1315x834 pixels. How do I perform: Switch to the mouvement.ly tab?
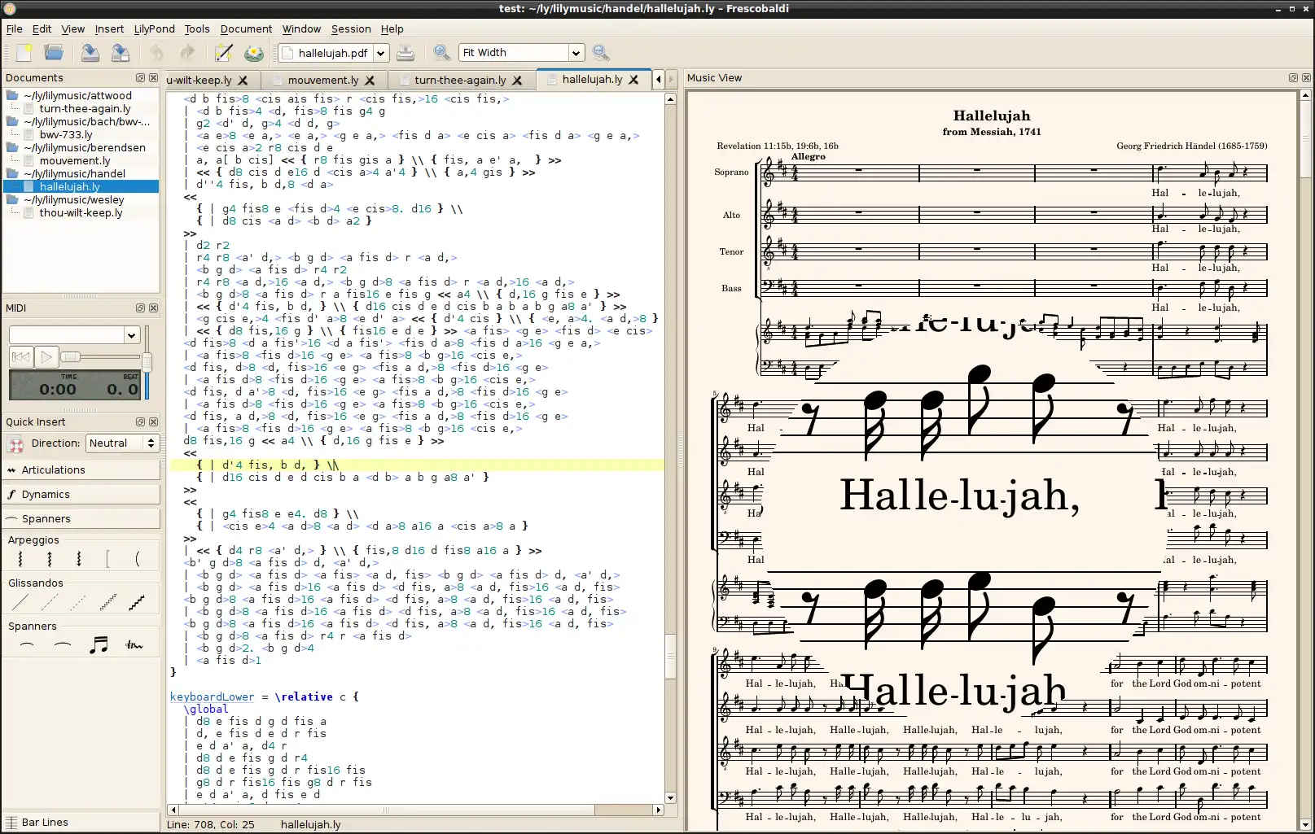322,80
